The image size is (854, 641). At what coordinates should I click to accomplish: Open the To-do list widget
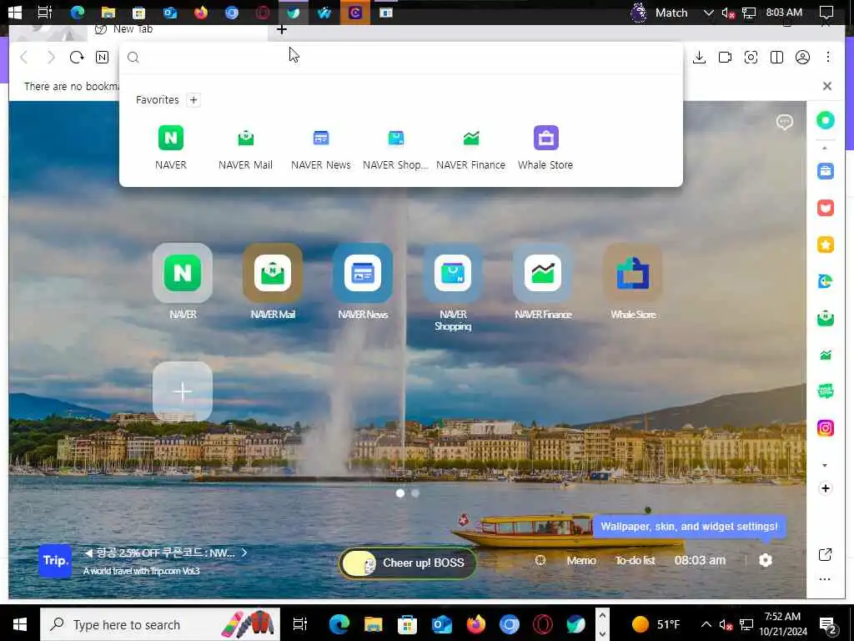coord(635,560)
